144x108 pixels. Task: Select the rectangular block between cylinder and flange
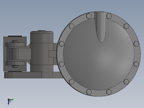(x=53, y=54)
